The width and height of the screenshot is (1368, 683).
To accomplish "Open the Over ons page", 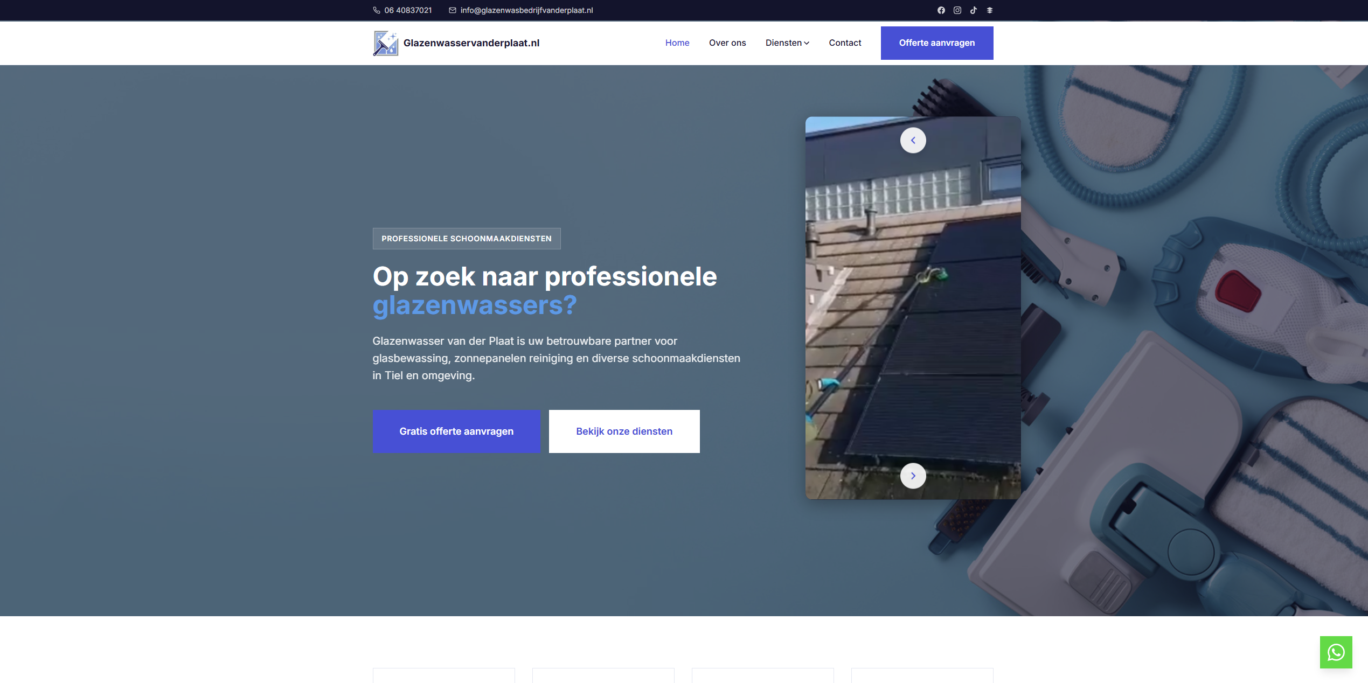I will [x=727, y=43].
